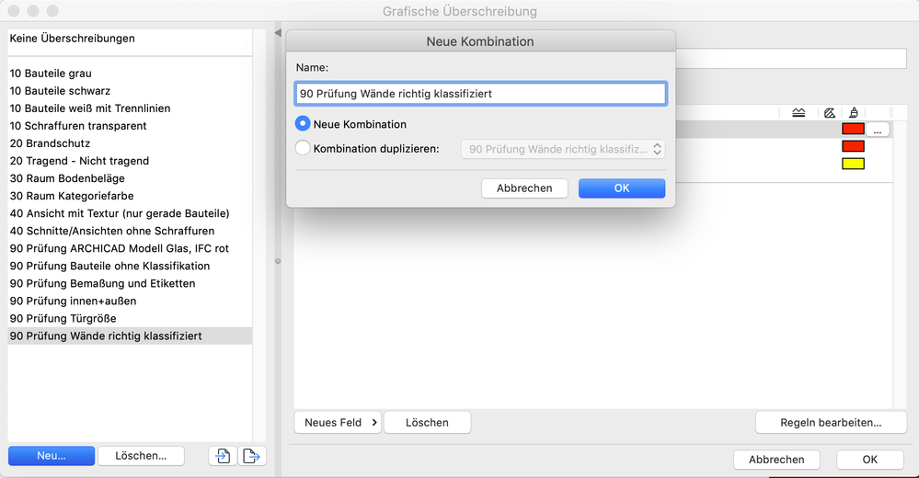This screenshot has height=478, width=919.
Task: Click Regeln bearbeiten... button
Action: [x=831, y=422]
